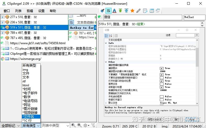Click the WeChat application name field
206x128 pixels.
pyautogui.click(x=194, y=17)
